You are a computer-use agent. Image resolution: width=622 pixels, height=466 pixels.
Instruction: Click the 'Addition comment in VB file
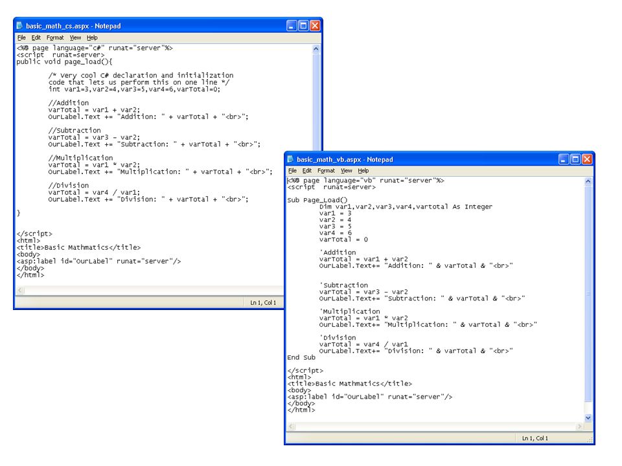(338, 252)
